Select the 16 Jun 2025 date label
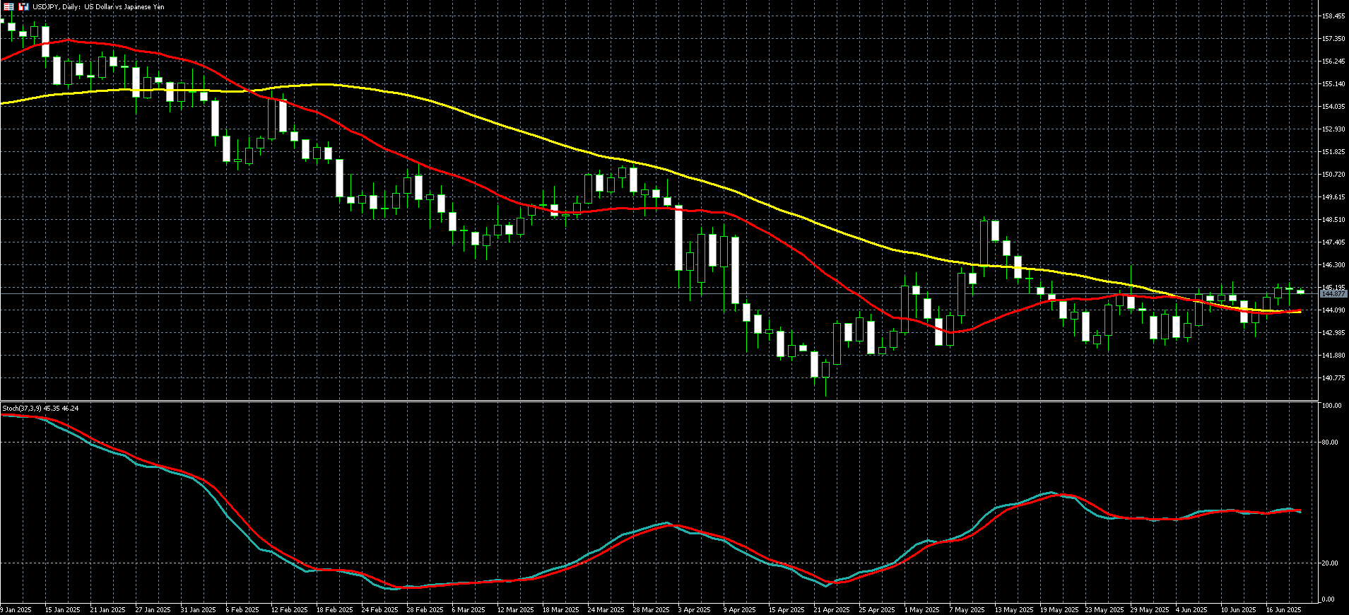Image resolution: width=1349 pixels, height=615 pixels. pos(1283,609)
